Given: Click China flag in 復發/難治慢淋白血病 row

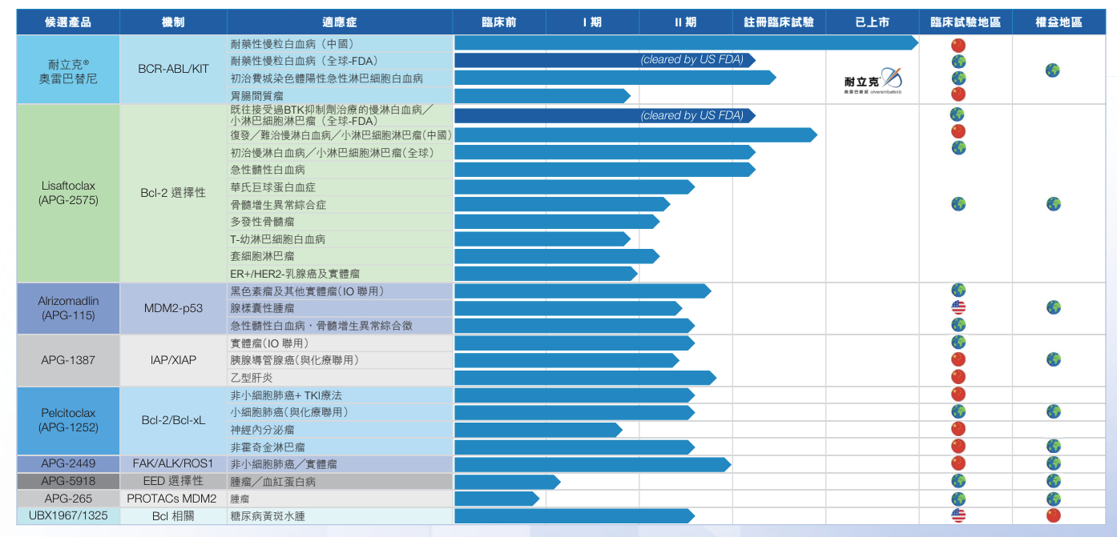Looking at the screenshot, I should click(958, 131).
